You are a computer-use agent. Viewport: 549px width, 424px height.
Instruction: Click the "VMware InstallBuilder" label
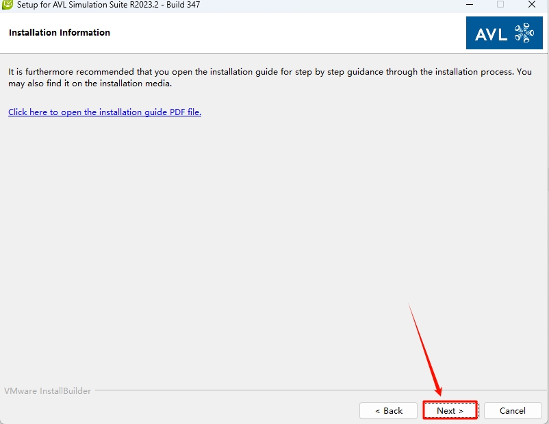tap(47, 390)
